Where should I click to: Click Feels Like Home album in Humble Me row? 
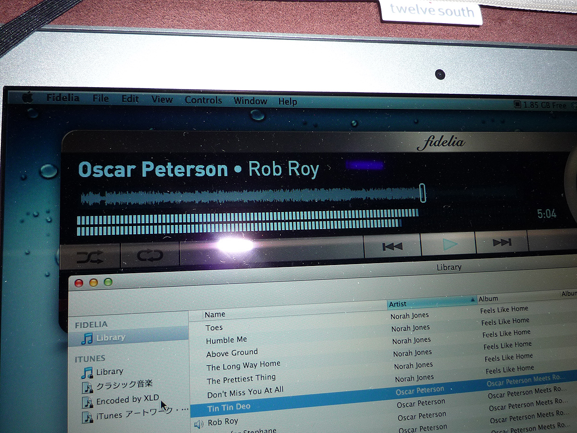point(505,321)
